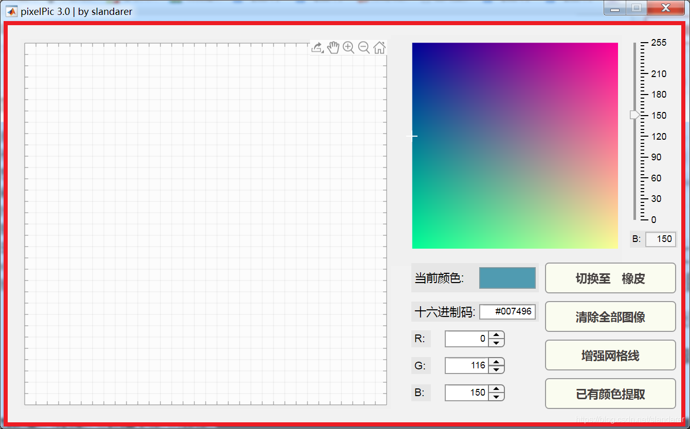Decrease G value with down arrow

tap(496, 369)
